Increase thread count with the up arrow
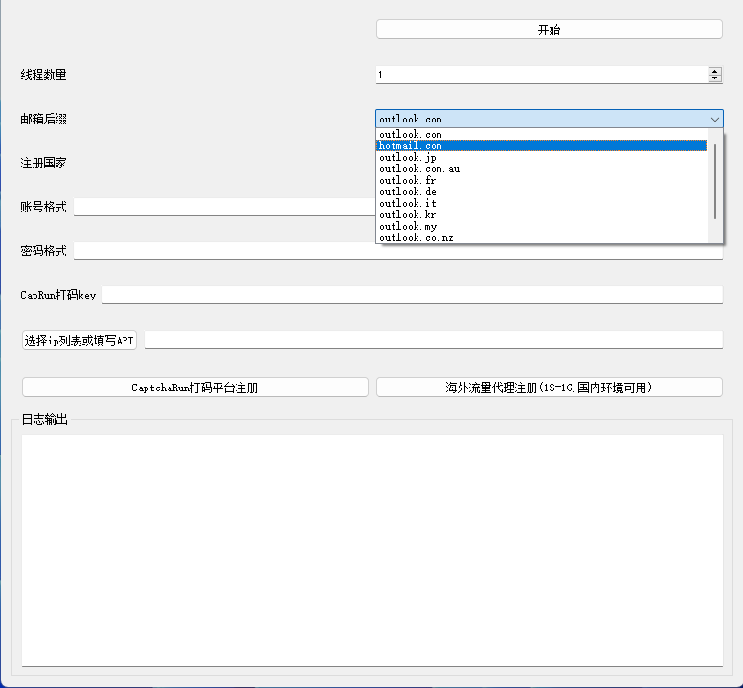The height and width of the screenshot is (688, 743). tap(714, 71)
